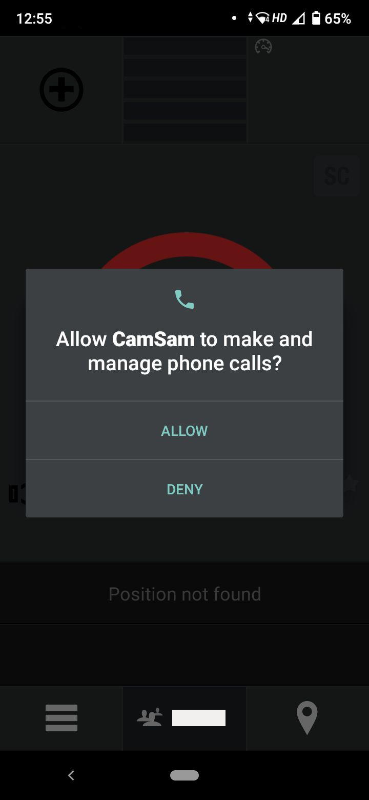Tap the clock time in status bar

tap(34, 19)
